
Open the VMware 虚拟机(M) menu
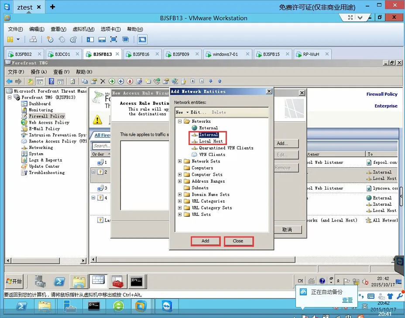(x=83, y=29)
